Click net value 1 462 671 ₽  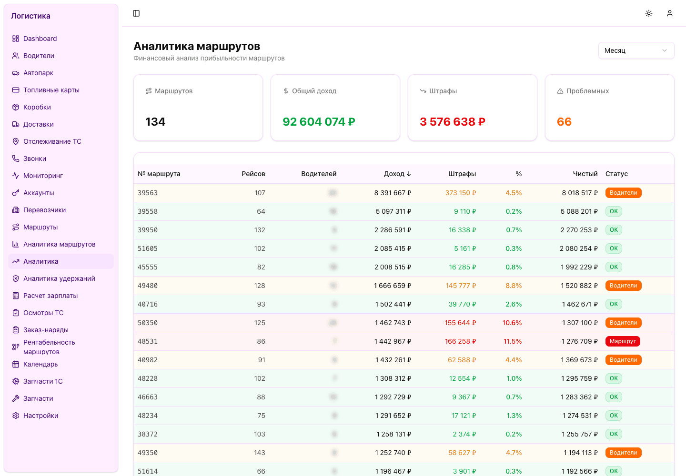pos(580,304)
